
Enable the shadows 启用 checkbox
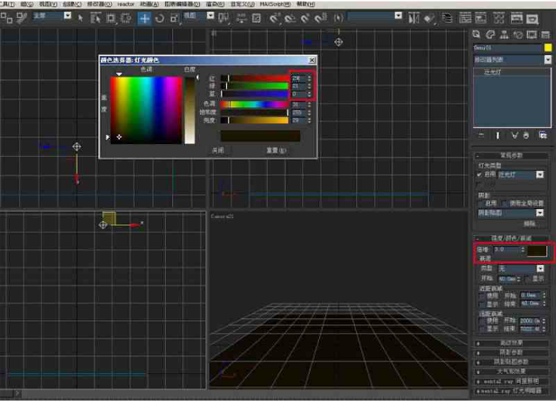point(481,204)
